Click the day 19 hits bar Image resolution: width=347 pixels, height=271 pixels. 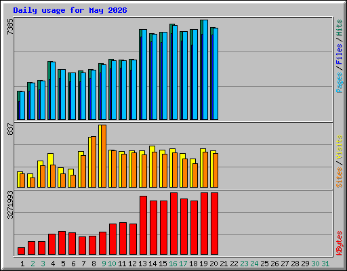tap(201, 70)
